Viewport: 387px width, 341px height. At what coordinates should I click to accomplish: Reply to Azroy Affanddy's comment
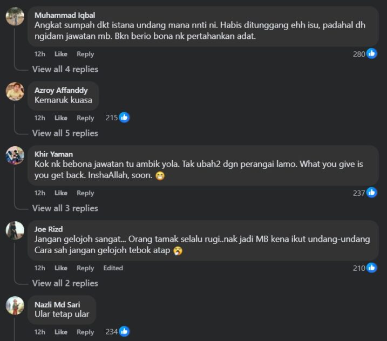tap(85, 118)
